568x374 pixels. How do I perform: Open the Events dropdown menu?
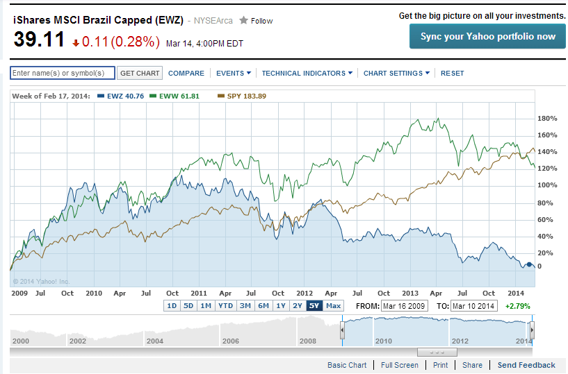pyautogui.click(x=234, y=73)
